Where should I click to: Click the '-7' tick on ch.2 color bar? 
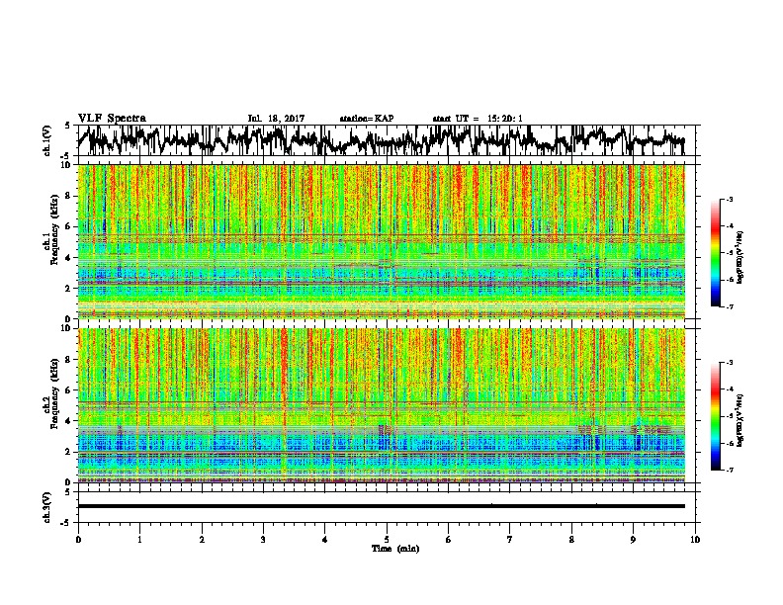729,471
